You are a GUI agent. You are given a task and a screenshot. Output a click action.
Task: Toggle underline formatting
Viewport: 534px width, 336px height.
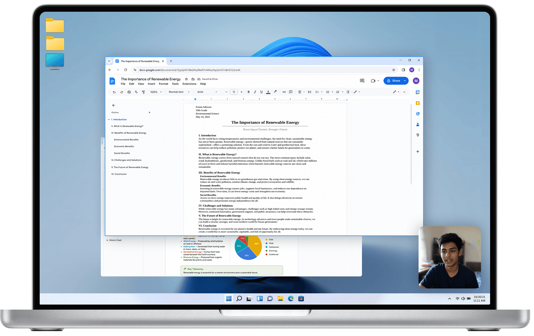[x=261, y=92]
